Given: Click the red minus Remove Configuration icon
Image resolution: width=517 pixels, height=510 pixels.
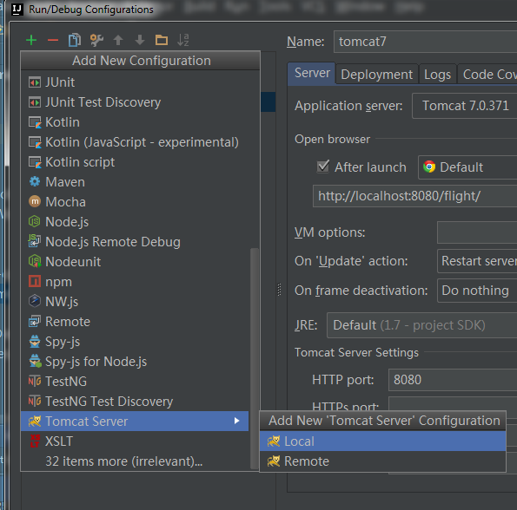Looking at the screenshot, I should click(53, 40).
